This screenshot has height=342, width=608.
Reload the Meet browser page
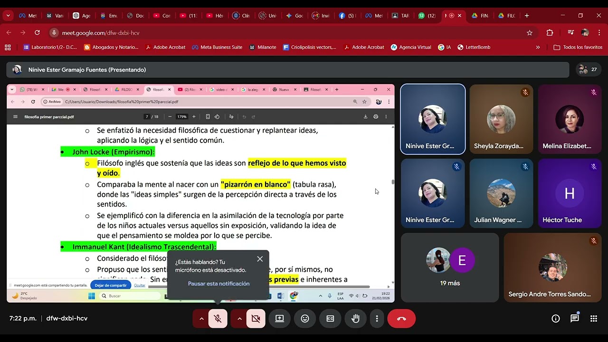(x=37, y=33)
